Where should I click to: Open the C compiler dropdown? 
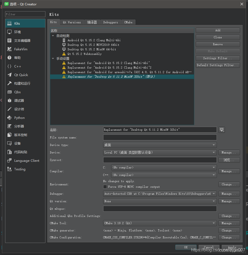(x=164, y=167)
